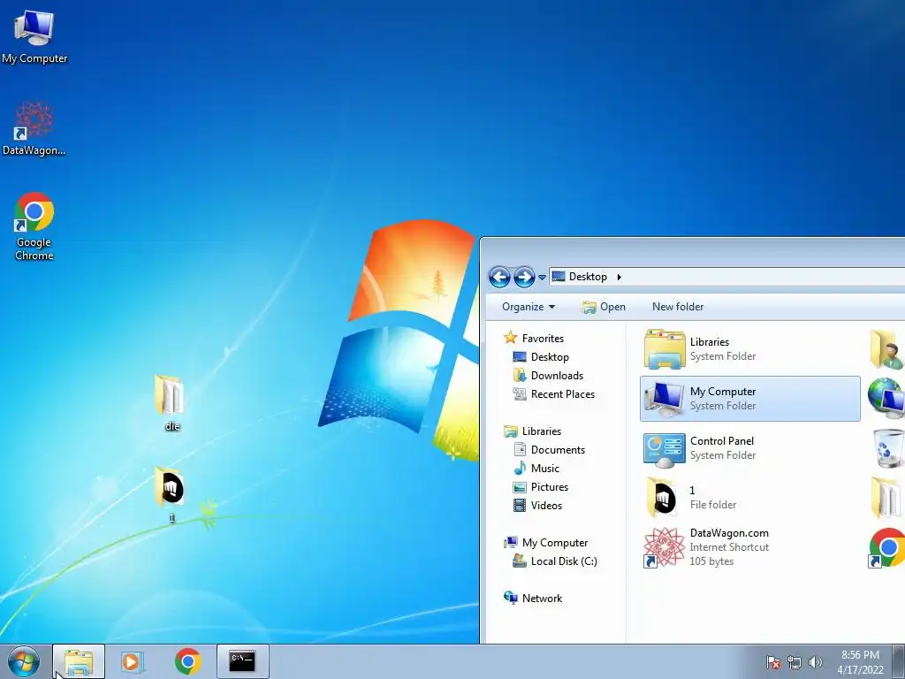
Task: Select Chrome shortcut icon in Explorer file list
Action: coord(886,546)
